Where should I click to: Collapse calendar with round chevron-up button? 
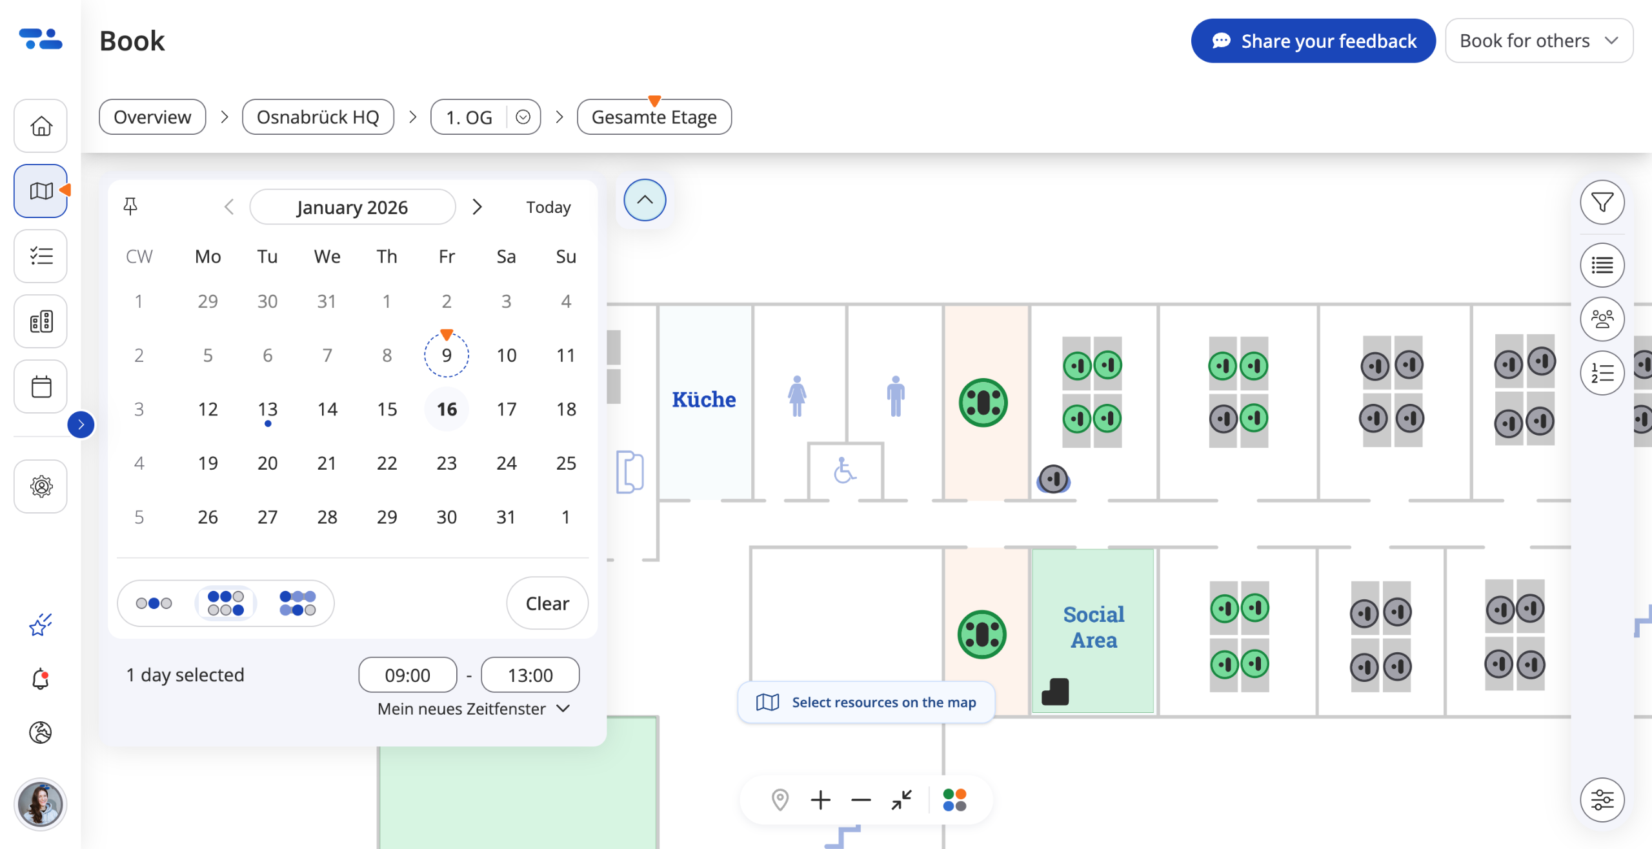644,200
